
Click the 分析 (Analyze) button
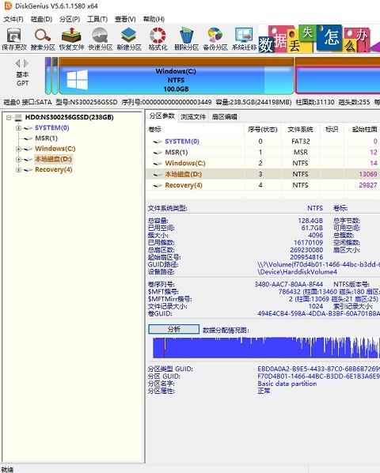pos(174,329)
